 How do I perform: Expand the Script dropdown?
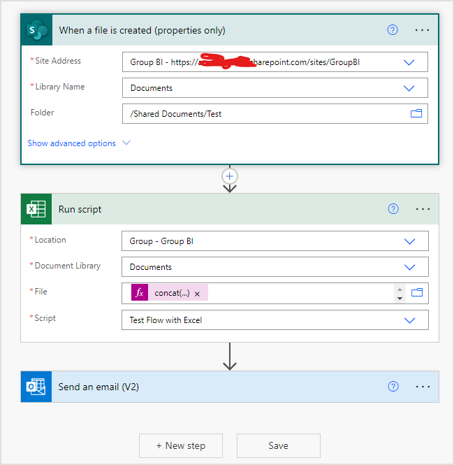(x=409, y=320)
